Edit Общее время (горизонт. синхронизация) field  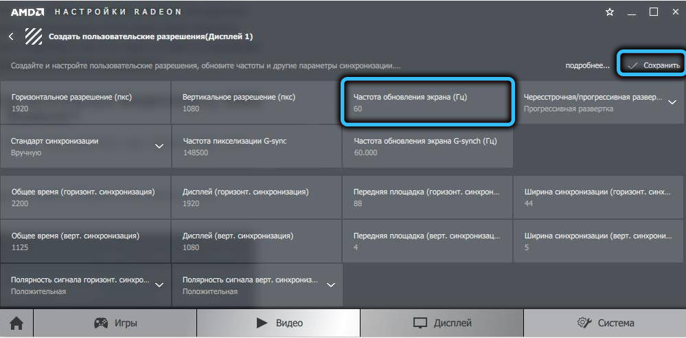[x=85, y=197]
